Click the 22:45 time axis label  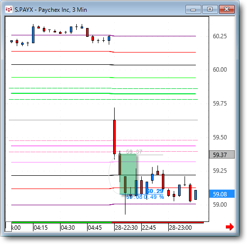[149, 228]
